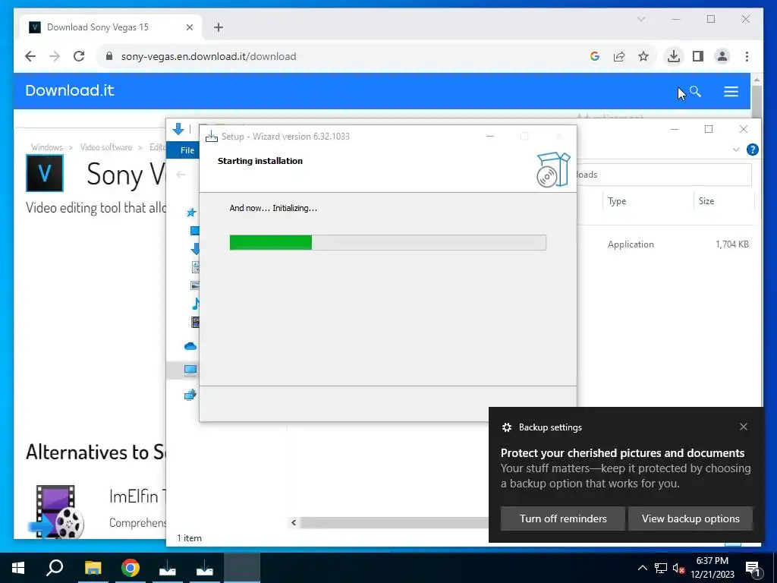Bookmark this page with the star
This screenshot has width=777, height=583.
click(643, 56)
